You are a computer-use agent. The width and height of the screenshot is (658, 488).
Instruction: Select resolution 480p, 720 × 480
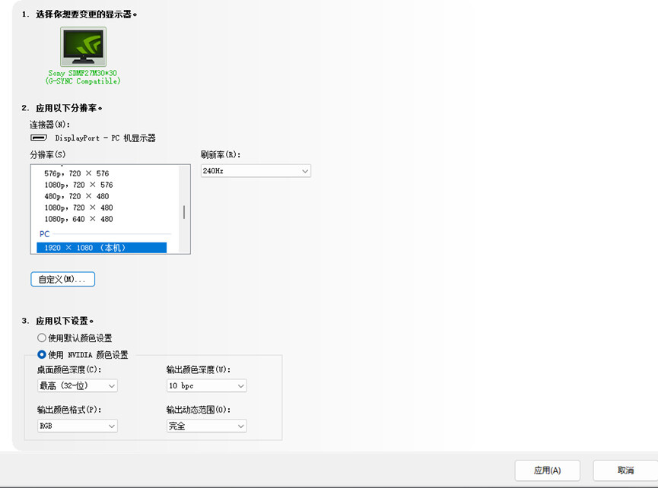click(76, 196)
